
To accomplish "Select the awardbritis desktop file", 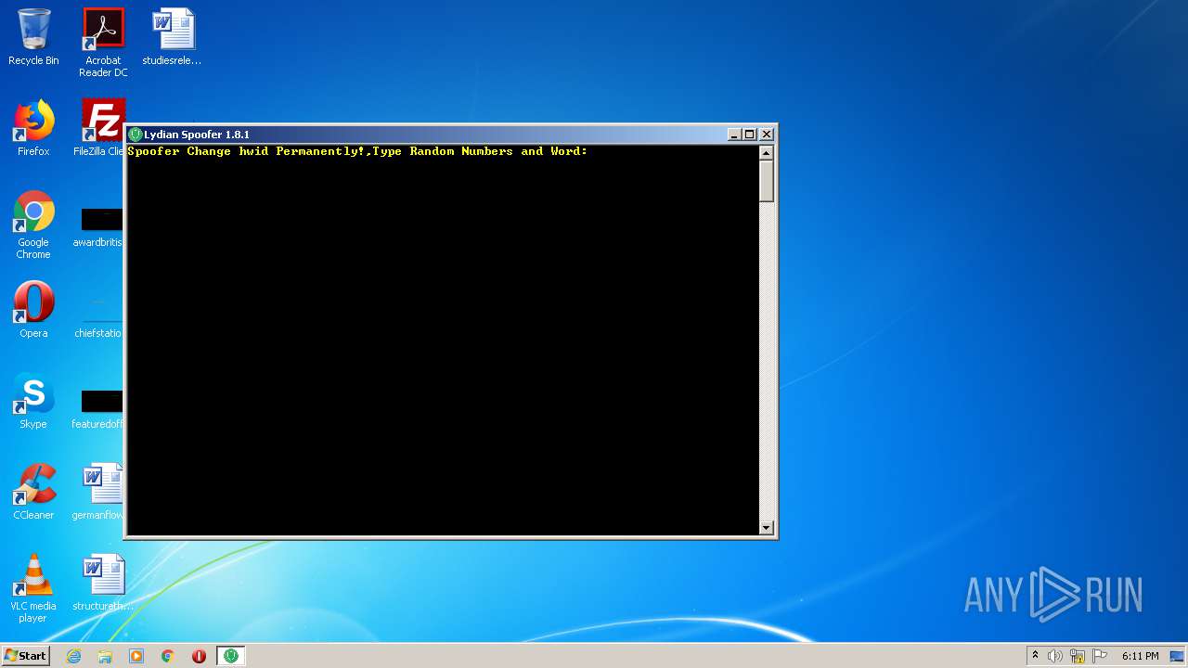I will [x=100, y=226].
